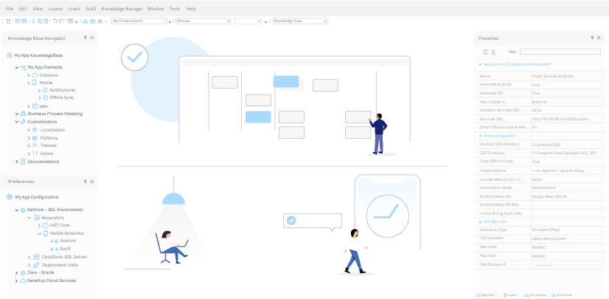Click the categorized sort icon in Properties
This screenshot has width=609, height=299.
485,52
